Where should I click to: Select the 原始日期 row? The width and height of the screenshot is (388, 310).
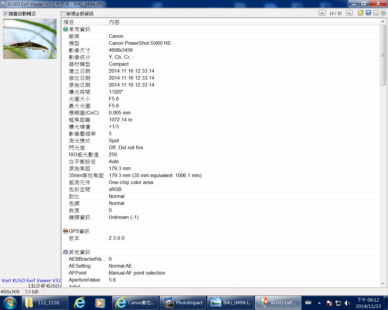click(221, 85)
